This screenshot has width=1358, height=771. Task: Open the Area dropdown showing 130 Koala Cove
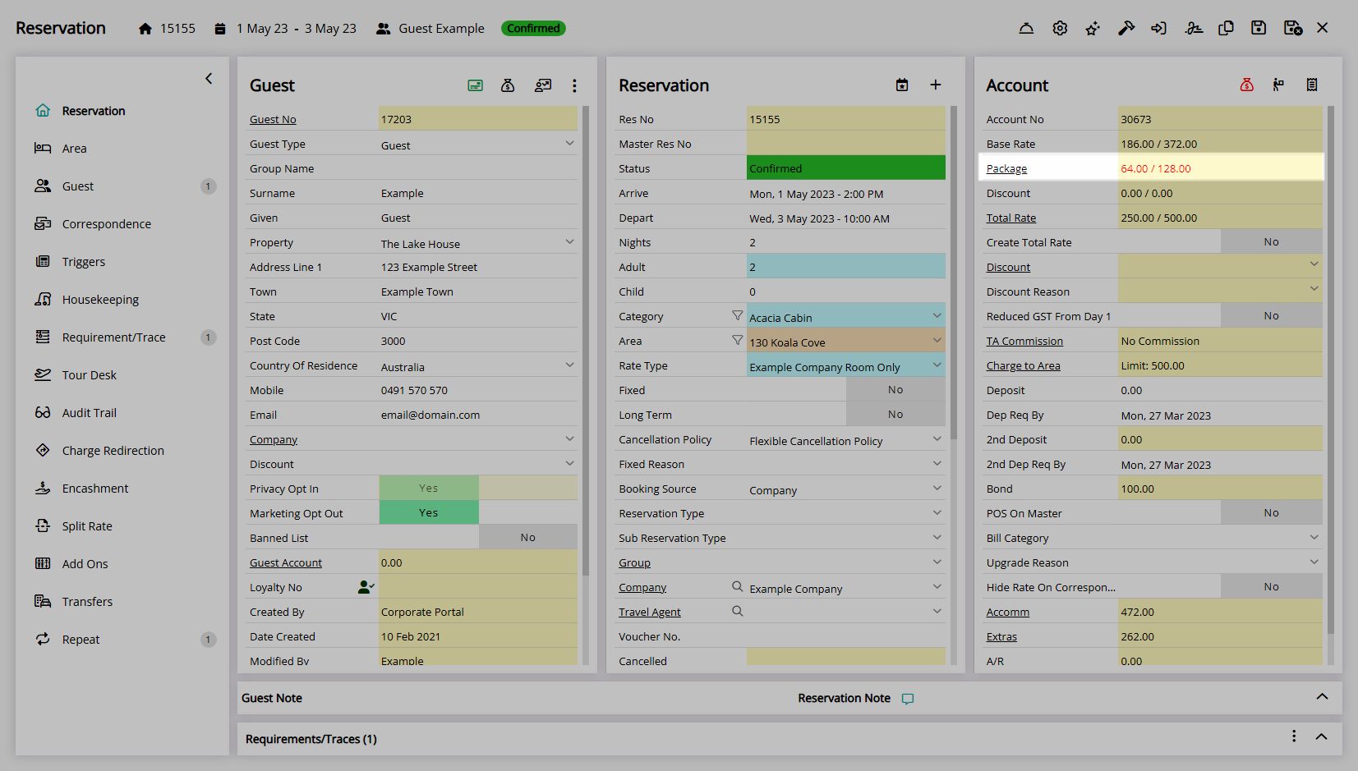[x=846, y=341]
